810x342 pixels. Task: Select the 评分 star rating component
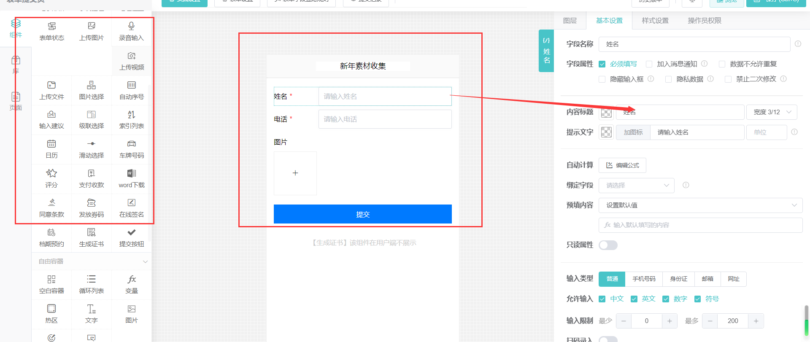pos(51,178)
